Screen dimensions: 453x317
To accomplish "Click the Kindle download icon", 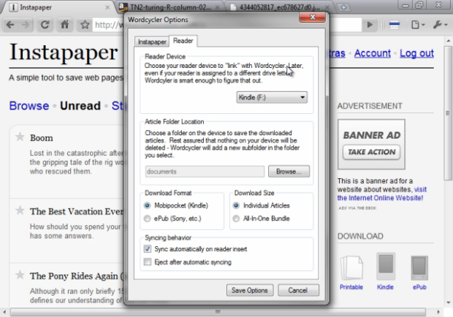I will (385, 267).
